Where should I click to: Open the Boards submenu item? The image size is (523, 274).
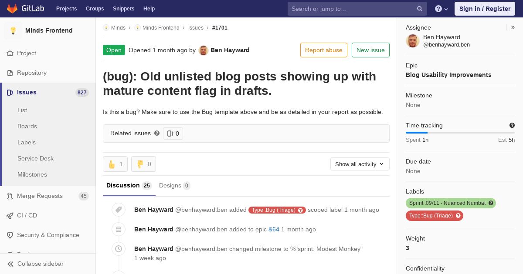pos(27,126)
